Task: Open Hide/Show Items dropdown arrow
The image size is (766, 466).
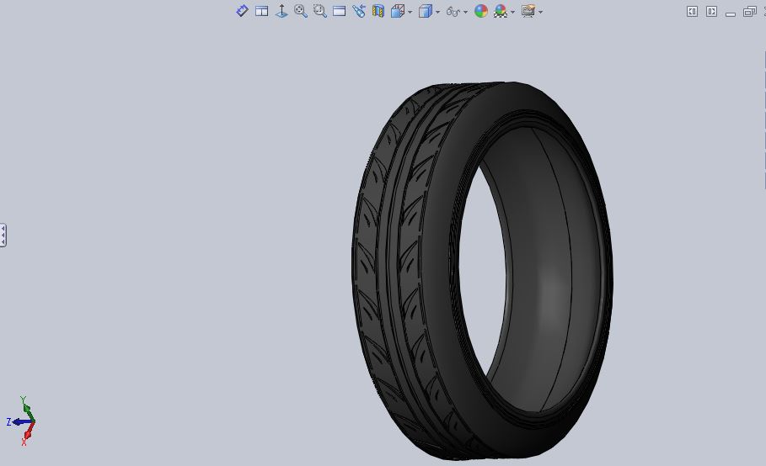Action: [465, 12]
